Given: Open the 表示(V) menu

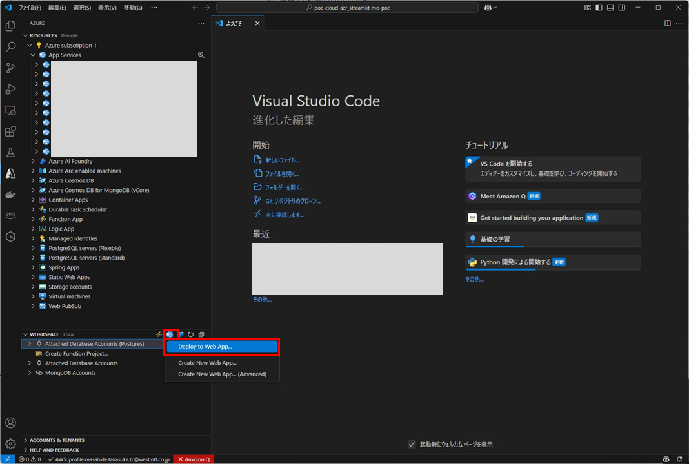Looking at the screenshot, I should click(x=107, y=8).
